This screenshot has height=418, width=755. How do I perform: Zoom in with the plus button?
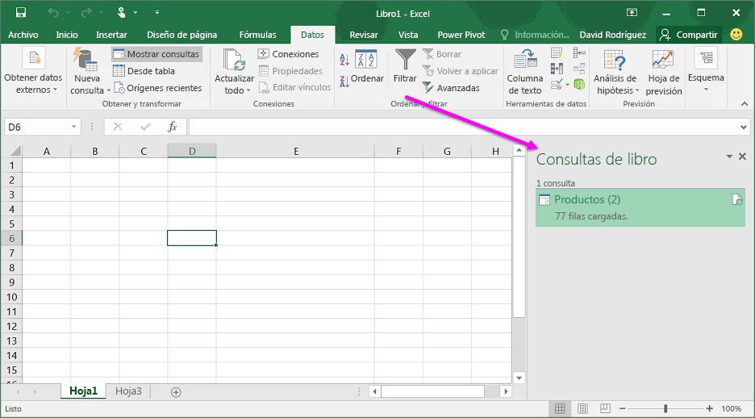[x=709, y=409]
